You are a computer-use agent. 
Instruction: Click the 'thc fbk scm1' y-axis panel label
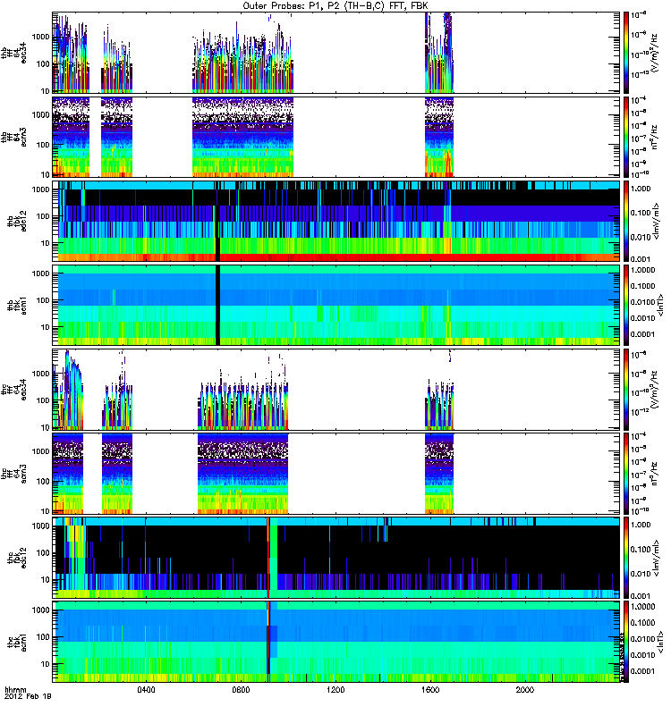point(17,642)
